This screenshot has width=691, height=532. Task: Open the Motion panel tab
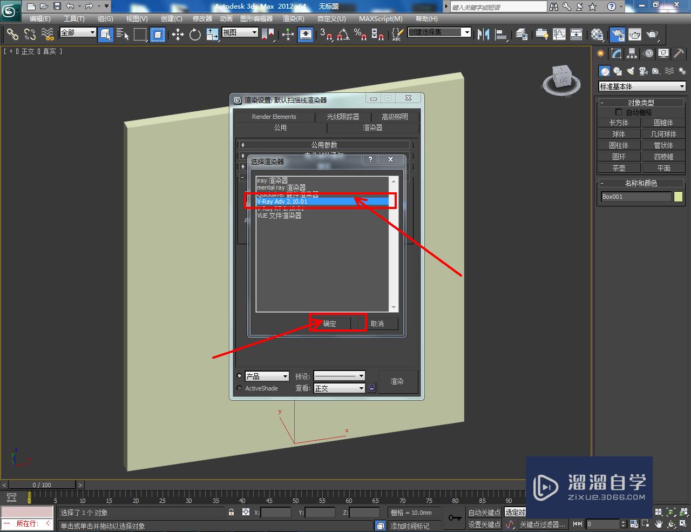(648, 53)
